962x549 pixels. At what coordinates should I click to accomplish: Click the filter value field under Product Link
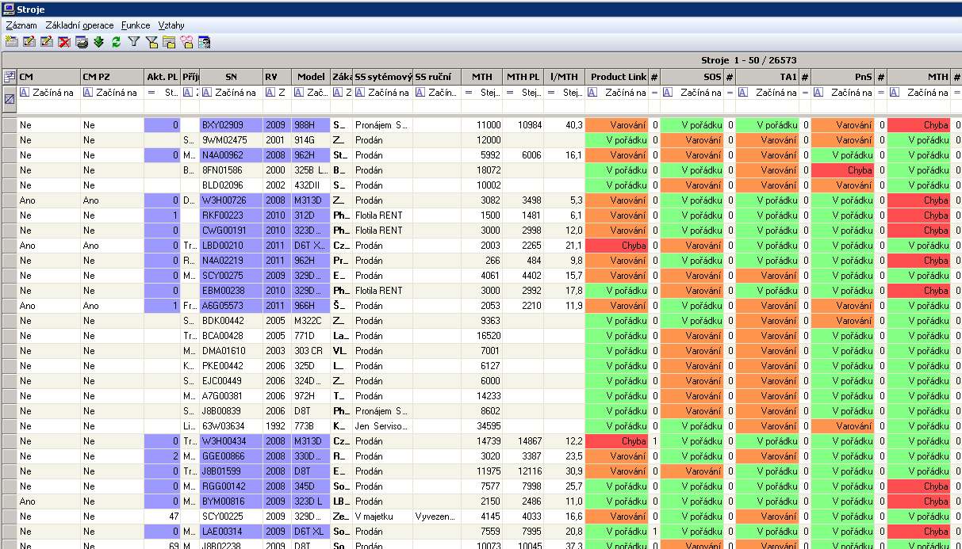[617, 106]
